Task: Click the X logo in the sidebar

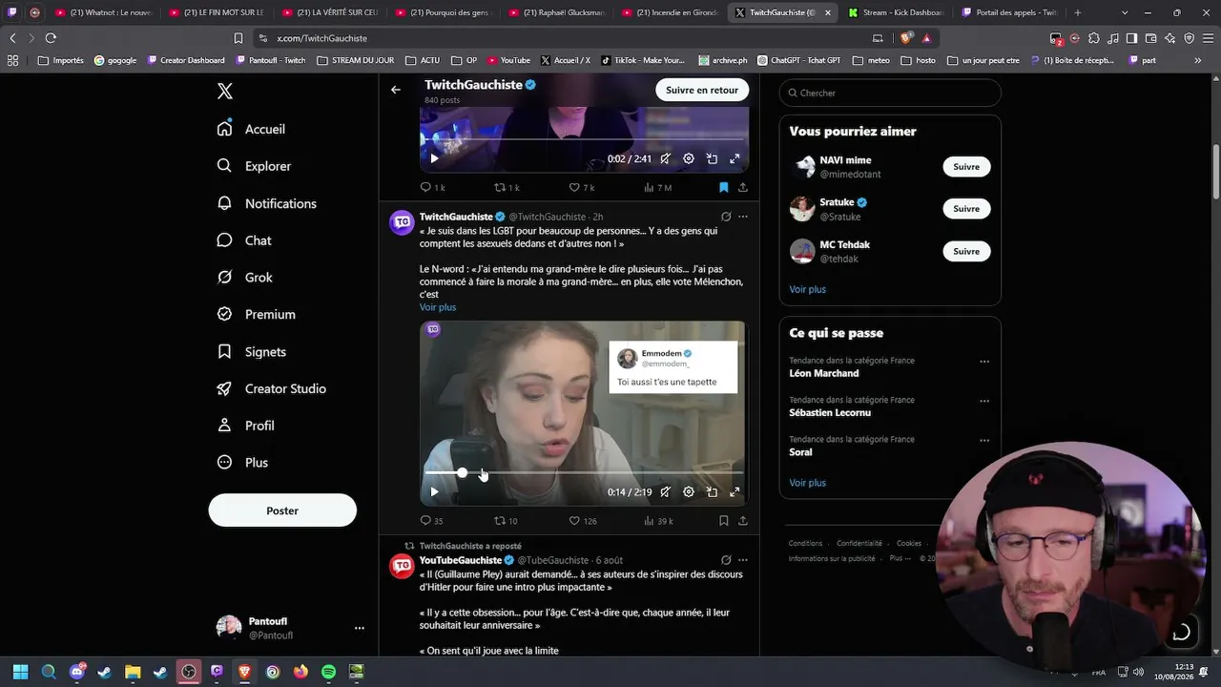Action: [225, 92]
